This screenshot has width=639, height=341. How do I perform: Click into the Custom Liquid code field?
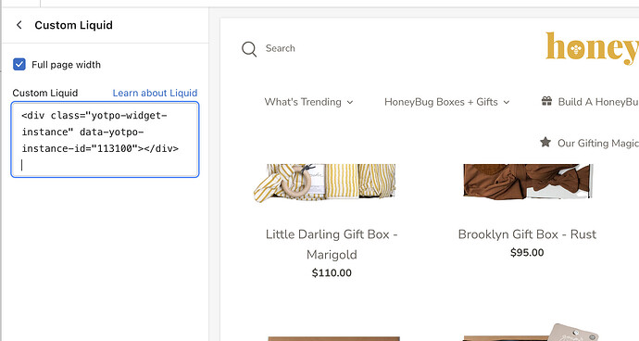(x=106, y=140)
